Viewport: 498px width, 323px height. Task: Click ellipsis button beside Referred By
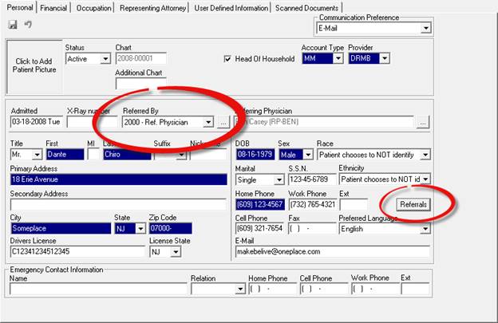pyautogui.click(x=224, y=122)
